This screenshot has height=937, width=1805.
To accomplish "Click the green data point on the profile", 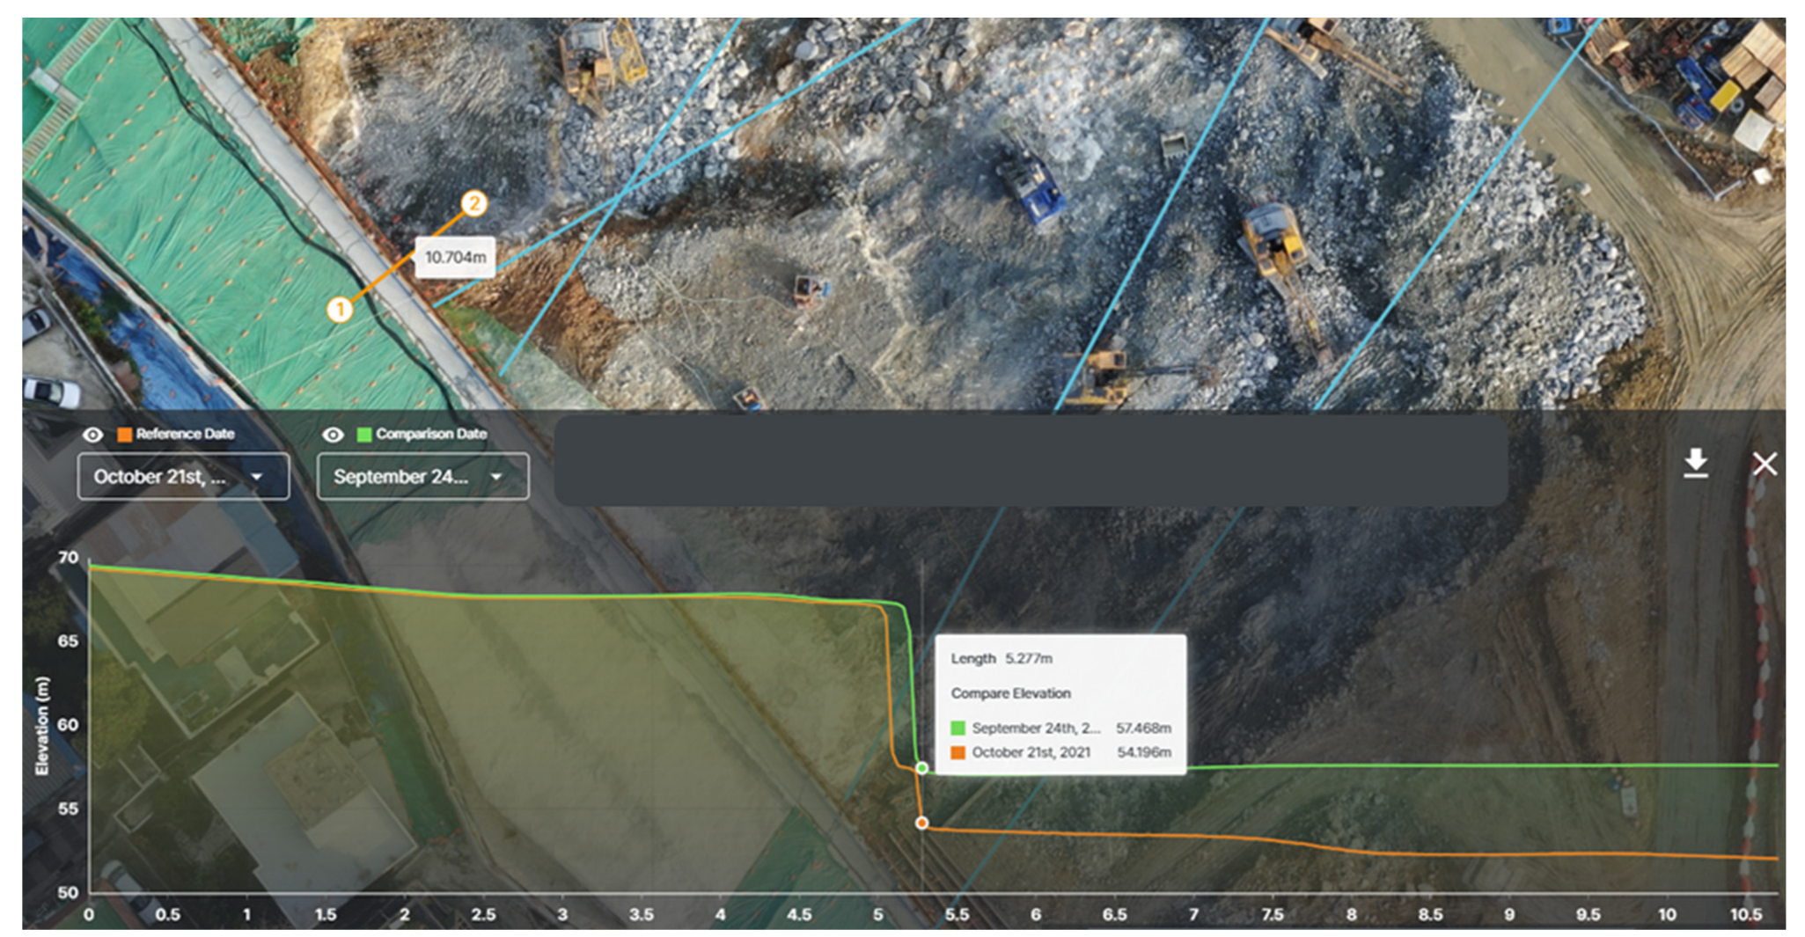I will click(x=921, y=768).
